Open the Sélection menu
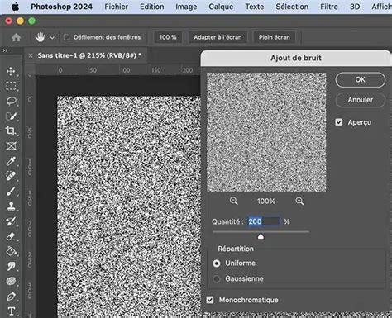 pos(292,7)
